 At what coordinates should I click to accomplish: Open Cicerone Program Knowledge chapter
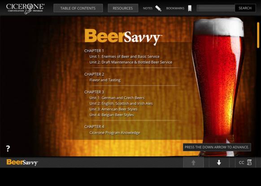(114, 133)
